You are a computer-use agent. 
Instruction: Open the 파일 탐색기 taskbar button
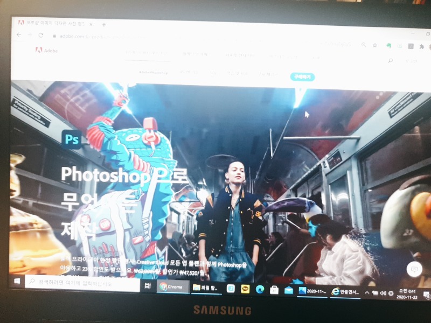click(x=206, y=288)
